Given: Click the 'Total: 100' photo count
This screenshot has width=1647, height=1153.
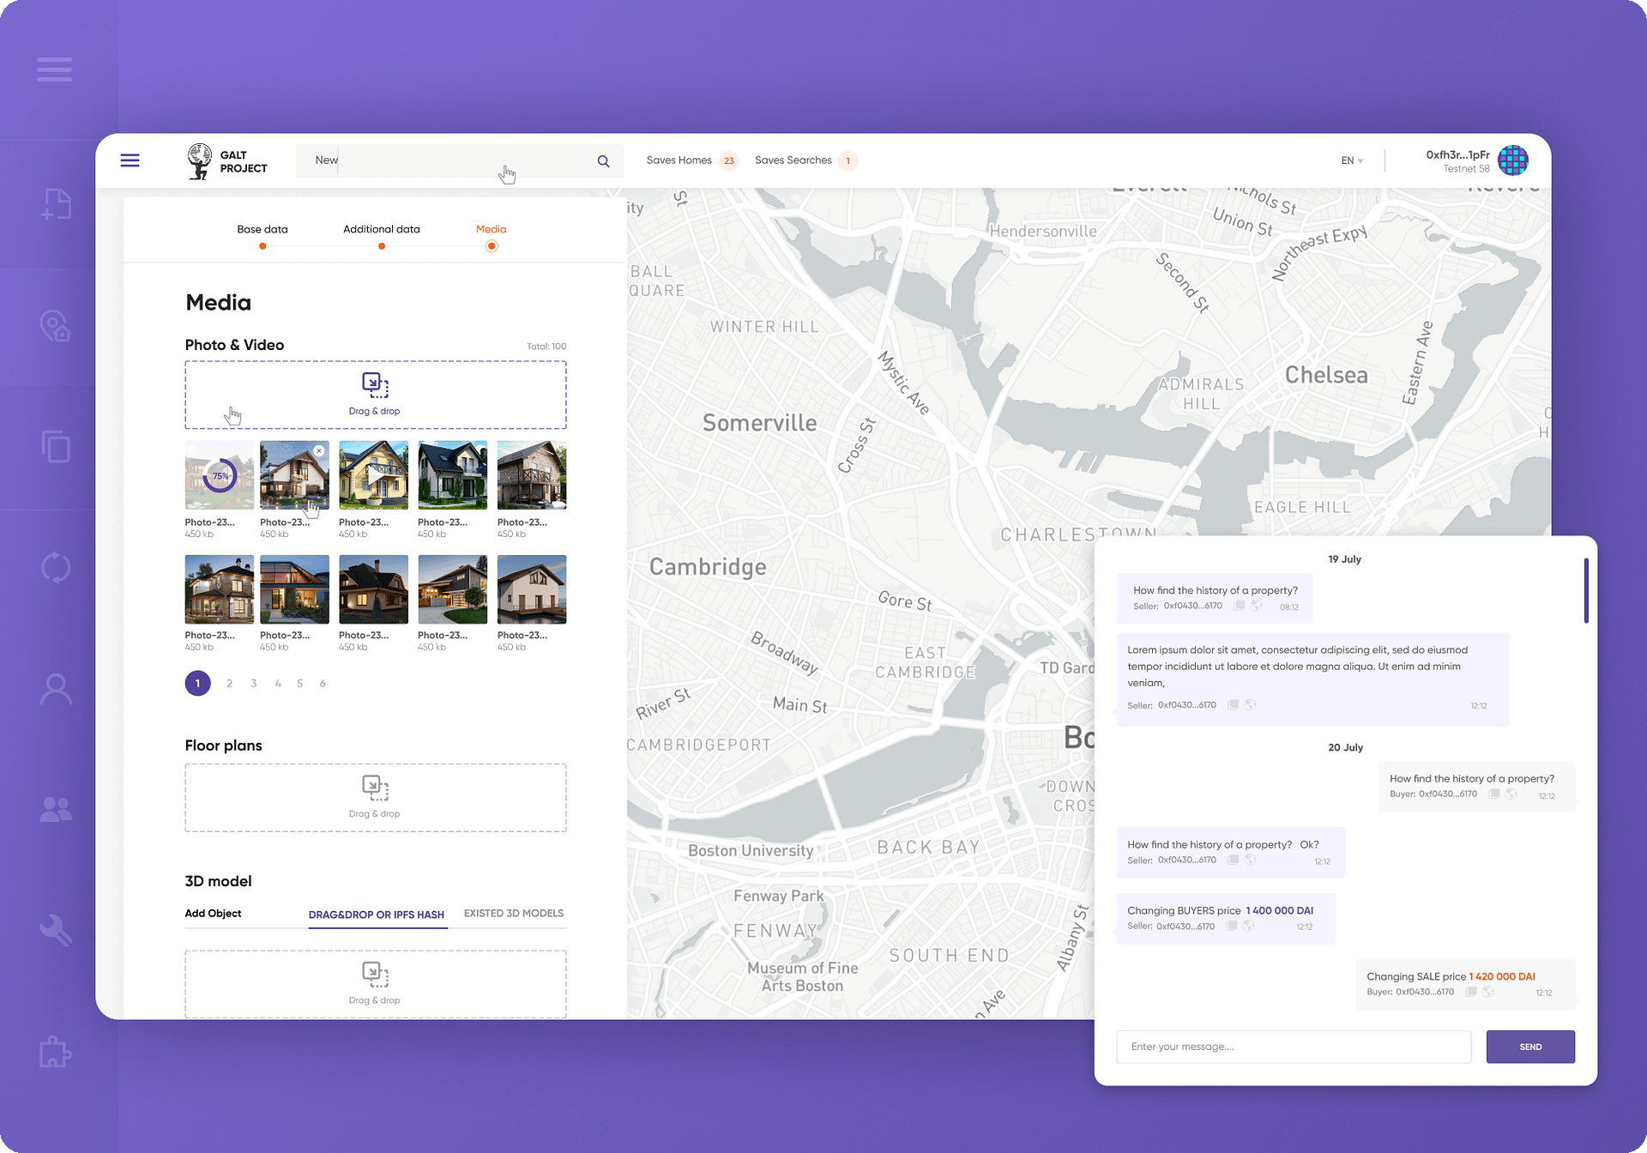Looking at the screenshot, I should pyautogui.click(x=546, y=347).
